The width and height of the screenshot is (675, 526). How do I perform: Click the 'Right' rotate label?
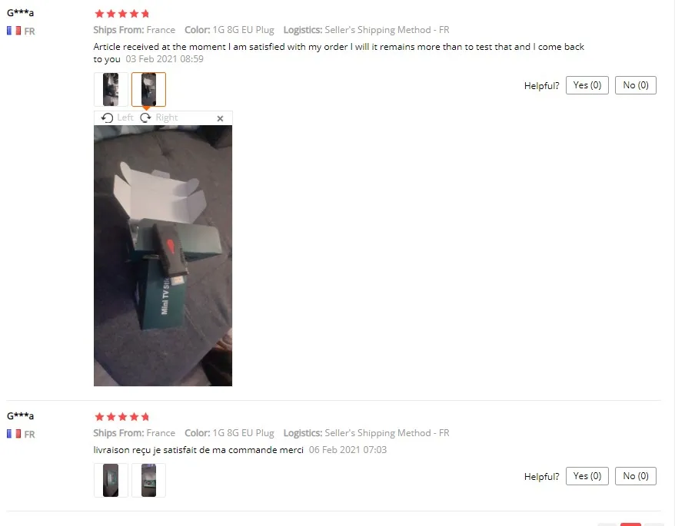167,117
